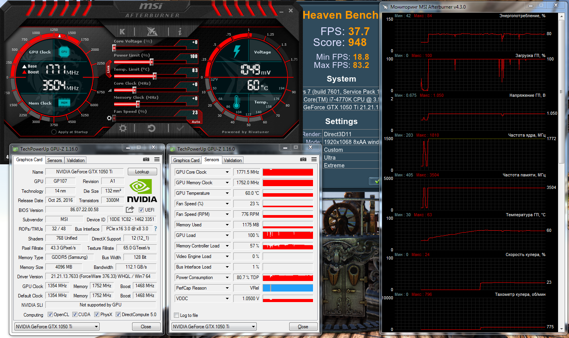
Task: Toggle the Auto fan speed button
Action: 196,122
